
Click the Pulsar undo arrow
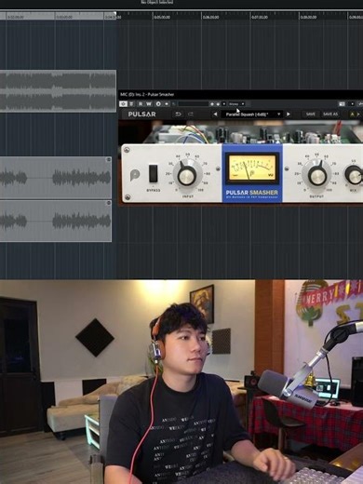pyautogui.click(x=178, y=114)
